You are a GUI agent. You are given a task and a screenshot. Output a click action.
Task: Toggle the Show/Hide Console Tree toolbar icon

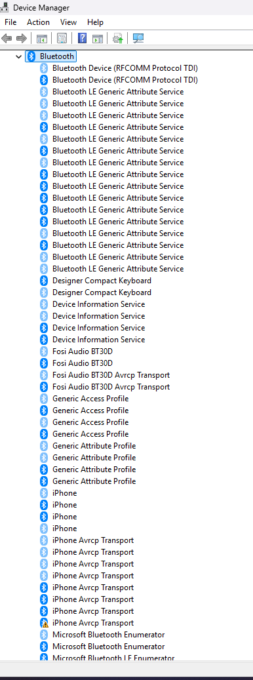point(41,39)
